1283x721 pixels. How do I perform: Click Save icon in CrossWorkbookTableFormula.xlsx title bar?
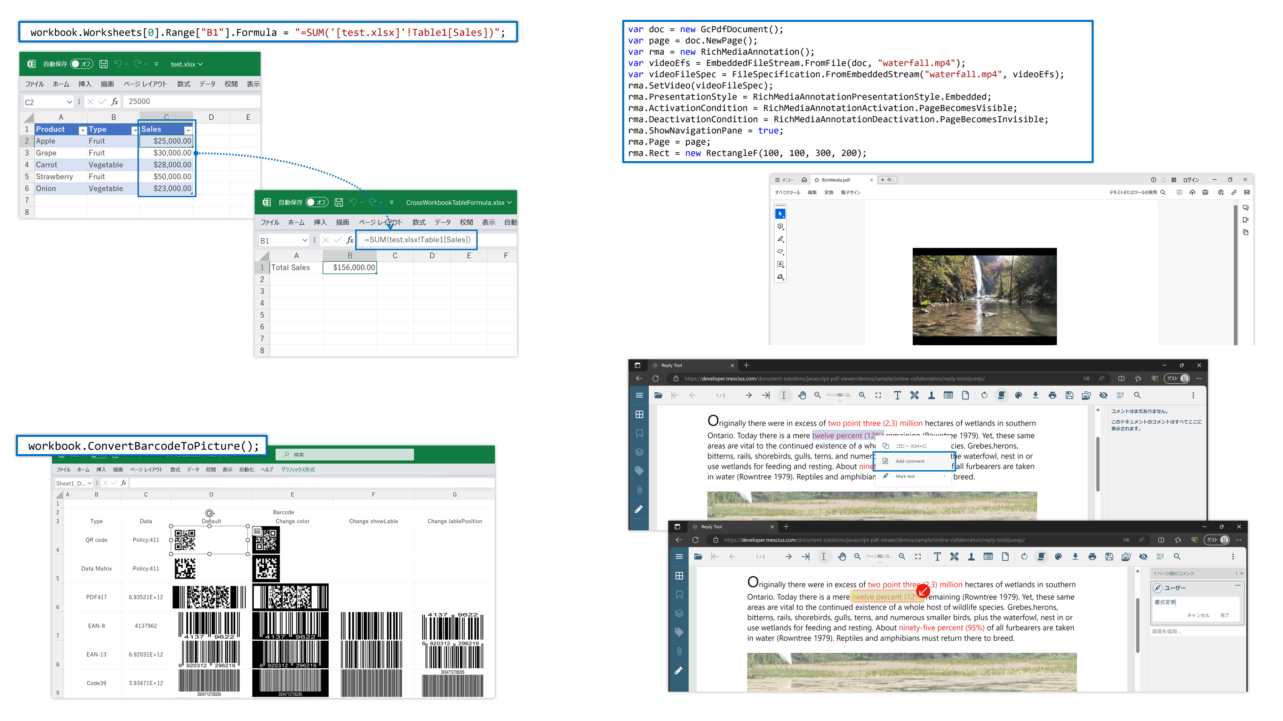click(x=339, y=202)
